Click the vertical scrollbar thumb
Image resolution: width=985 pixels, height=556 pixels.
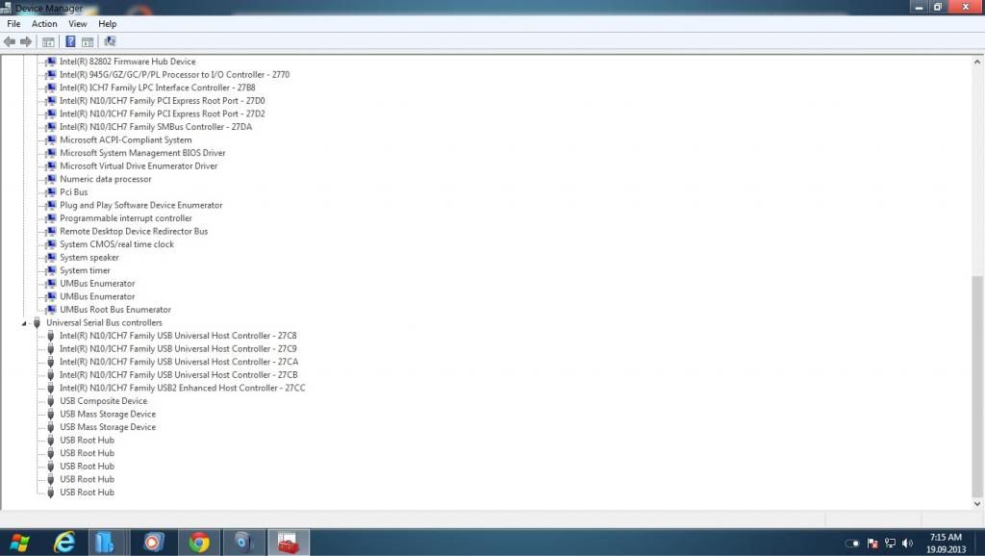tap(977, 385)
